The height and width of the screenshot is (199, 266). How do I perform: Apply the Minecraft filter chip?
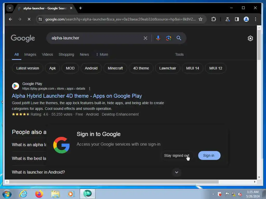115,68
